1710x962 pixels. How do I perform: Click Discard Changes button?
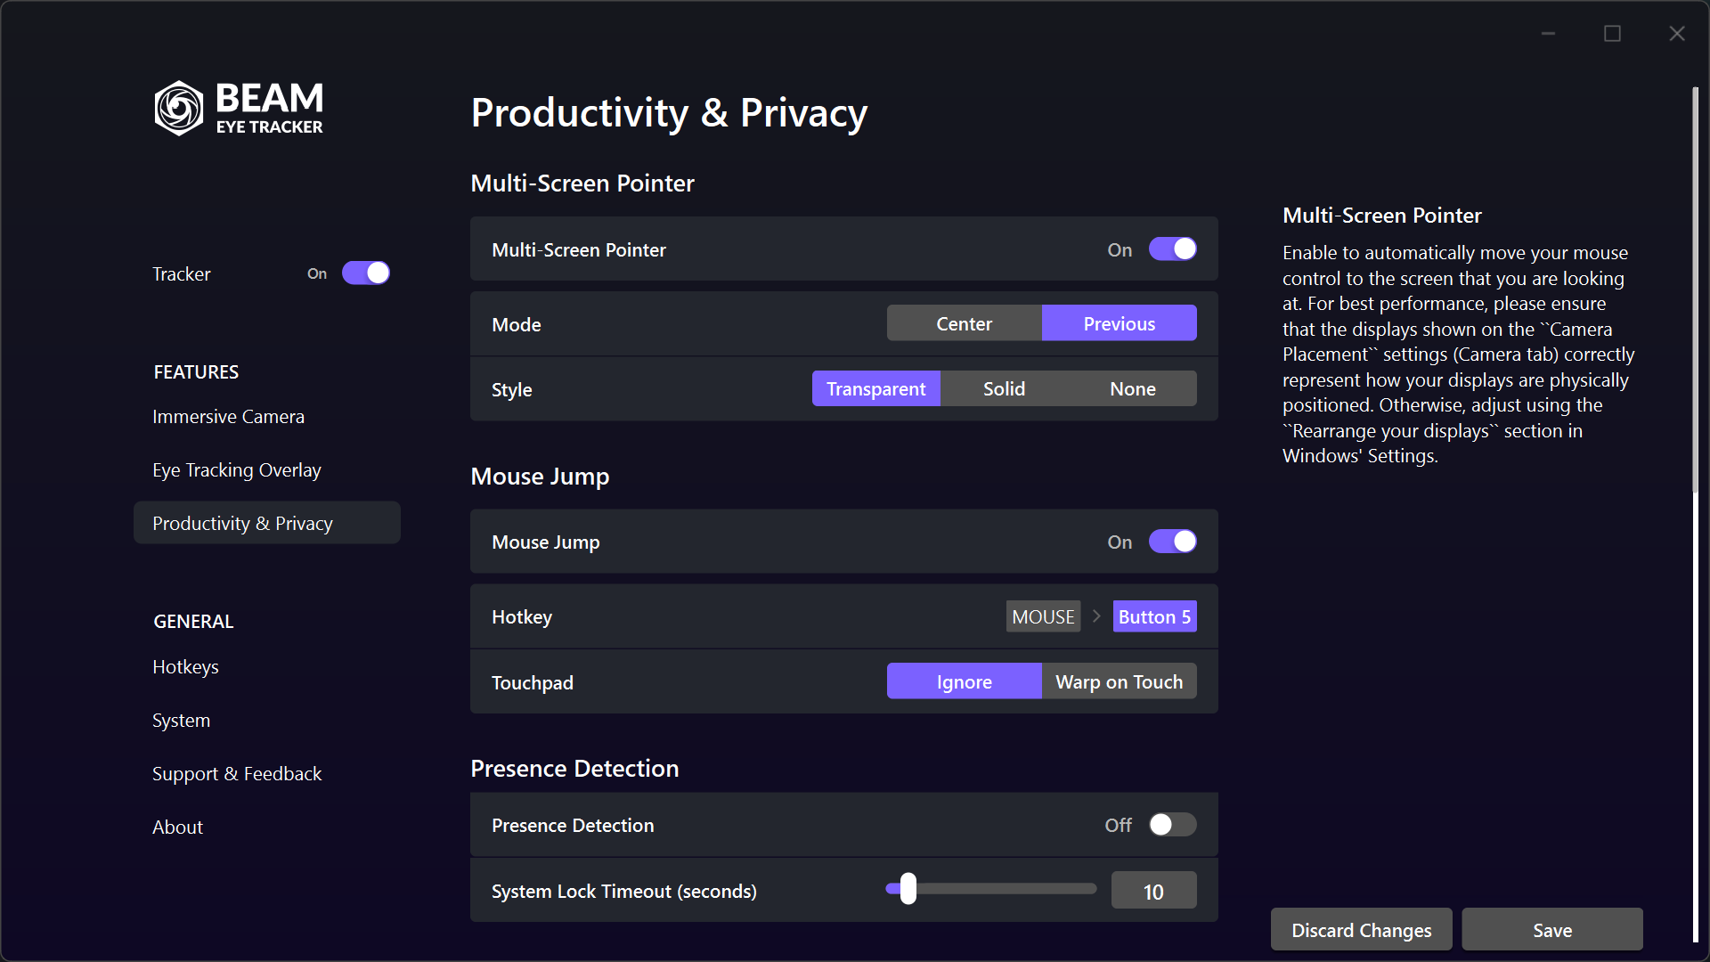(1361, 930)
